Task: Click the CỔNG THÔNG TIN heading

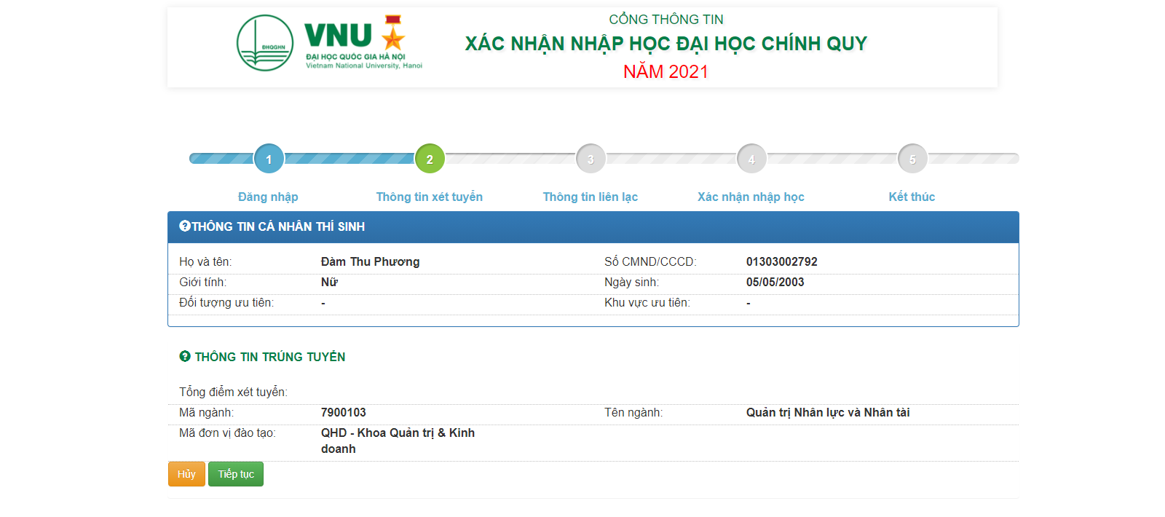Action: (666, 20)
